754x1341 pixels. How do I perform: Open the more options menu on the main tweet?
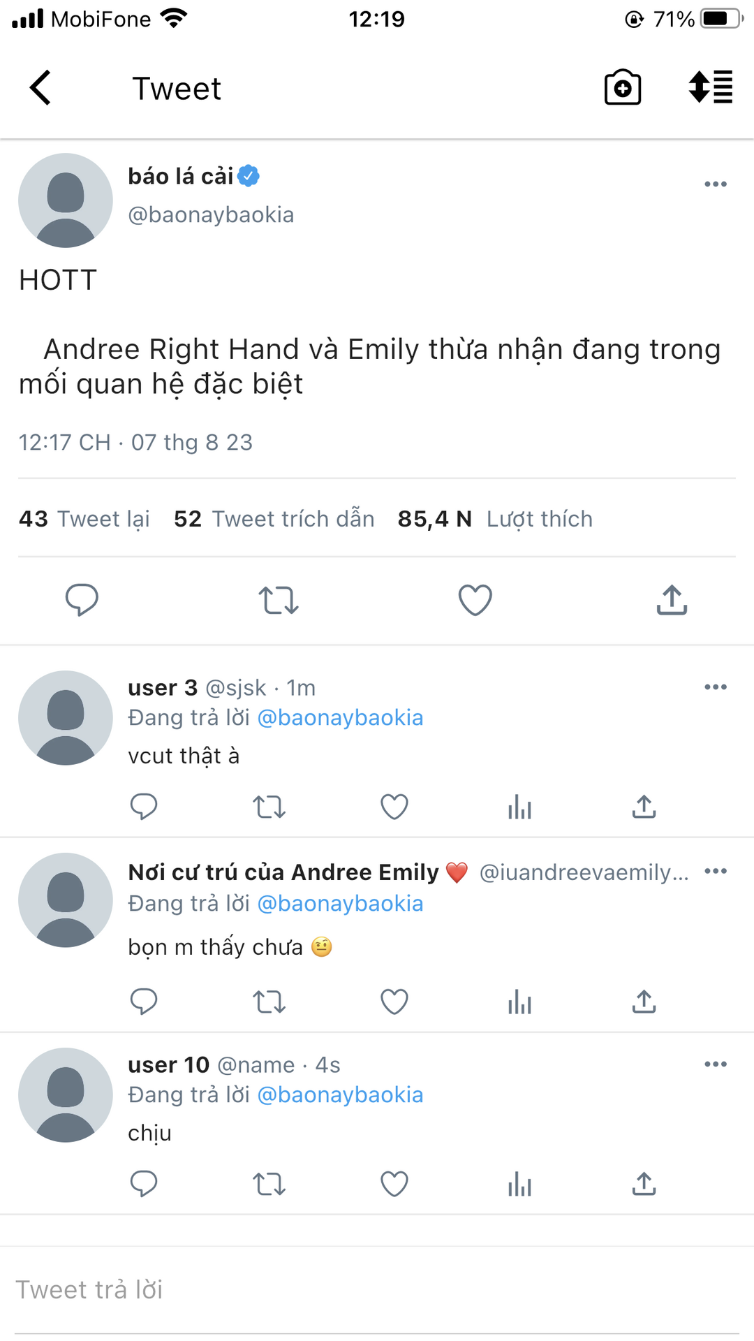716,184
